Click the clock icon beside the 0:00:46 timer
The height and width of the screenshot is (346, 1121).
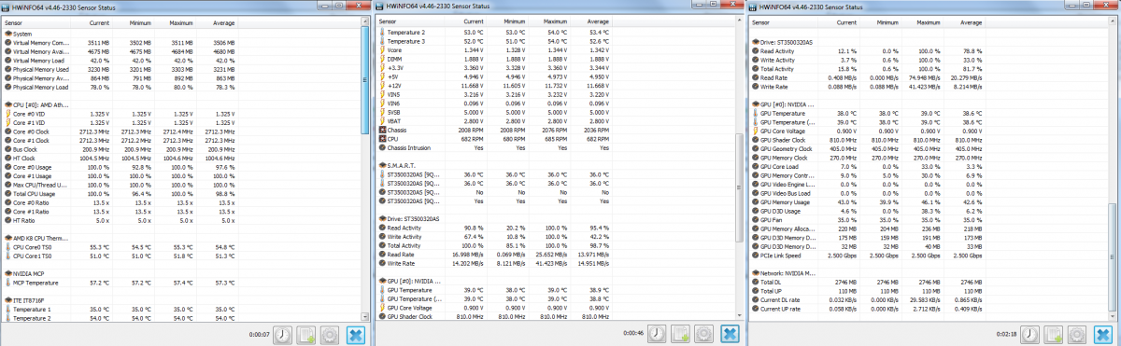(x=657, y=334)
